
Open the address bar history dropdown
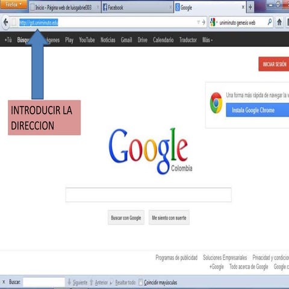click(199, 22)
